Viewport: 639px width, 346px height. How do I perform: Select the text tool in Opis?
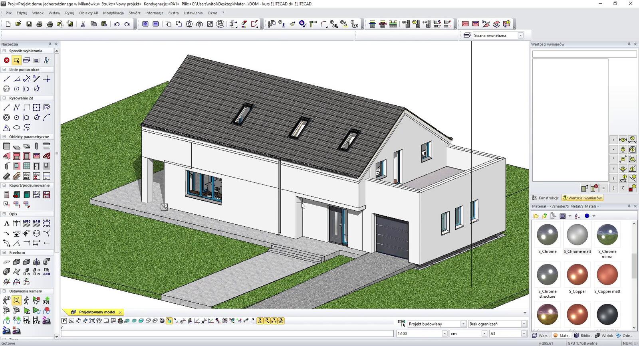click(6, 223)
